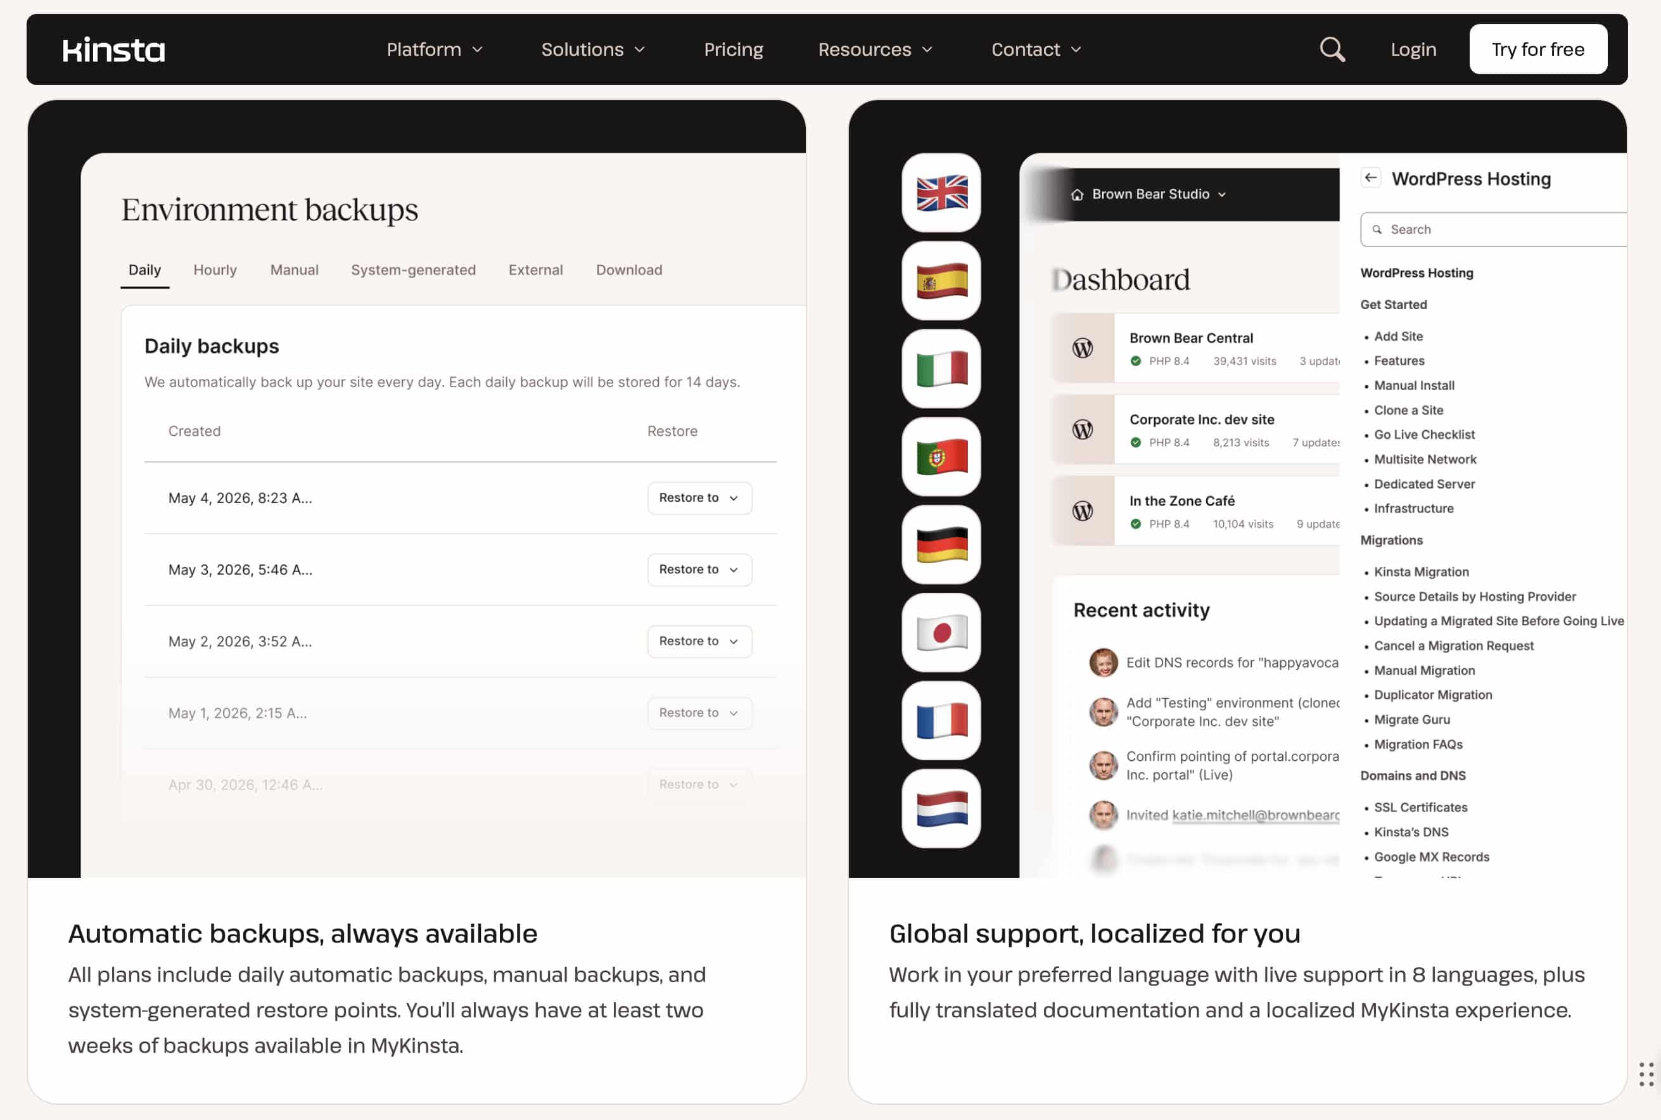Open Restore to dropdown for May 2, 2026
1661x1120 pixels.
[699, 640]
